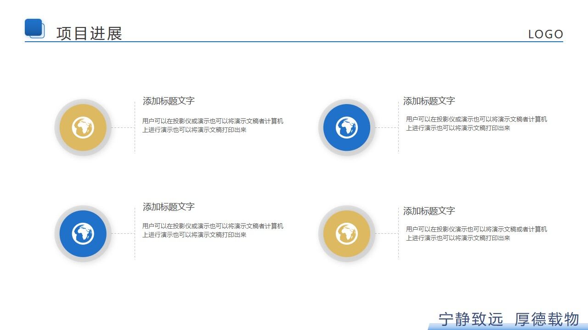
Task: Select the blue globe icon in top-right section
Action: [x=346, y=128]
